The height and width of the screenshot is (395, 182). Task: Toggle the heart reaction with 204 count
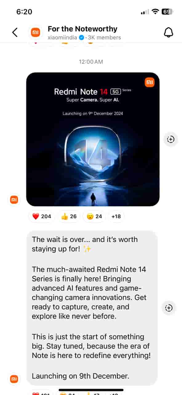(x=42, y=216)
